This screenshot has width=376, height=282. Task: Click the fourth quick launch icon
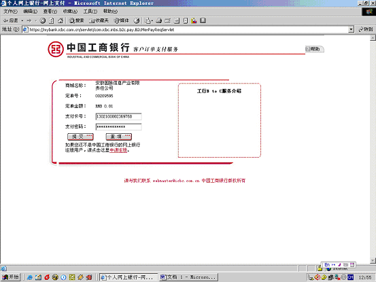pos(55,277)
